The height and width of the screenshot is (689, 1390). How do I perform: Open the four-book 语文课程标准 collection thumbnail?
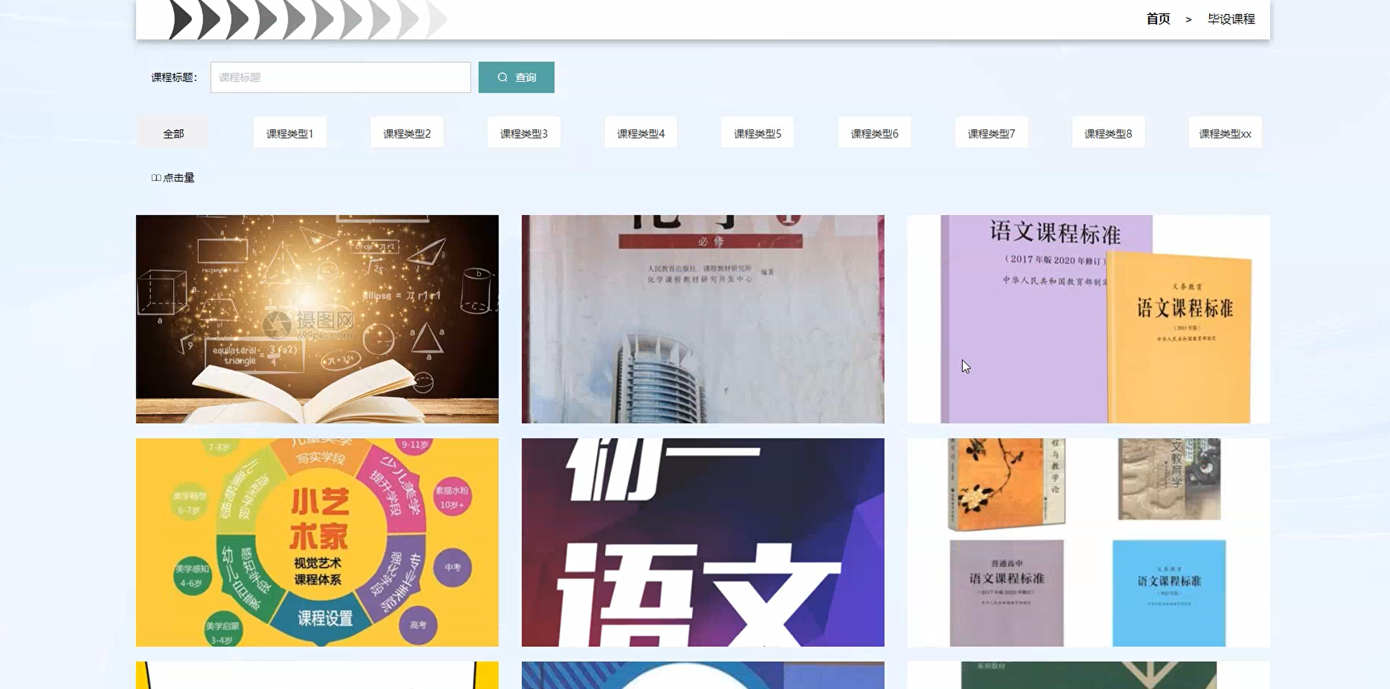pyautogui.click(x=1088, y=543)
